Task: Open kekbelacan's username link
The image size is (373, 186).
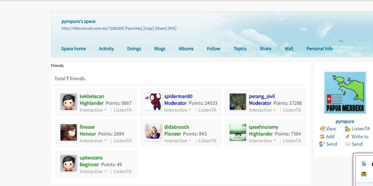Action: 92,96
